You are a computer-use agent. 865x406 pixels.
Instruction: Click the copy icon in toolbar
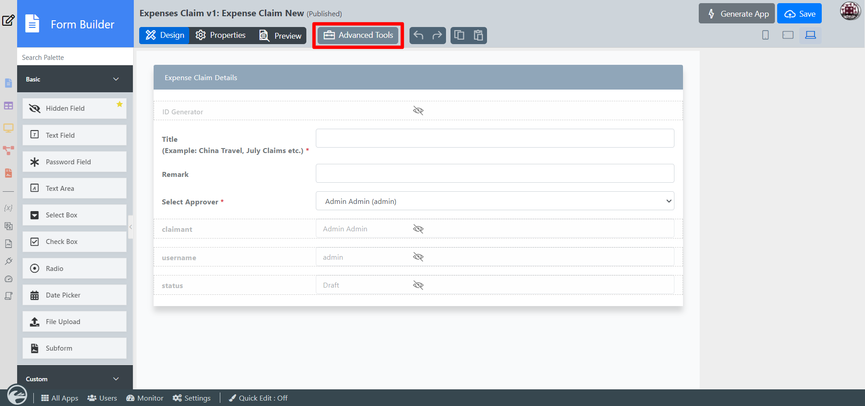(460, 35)
